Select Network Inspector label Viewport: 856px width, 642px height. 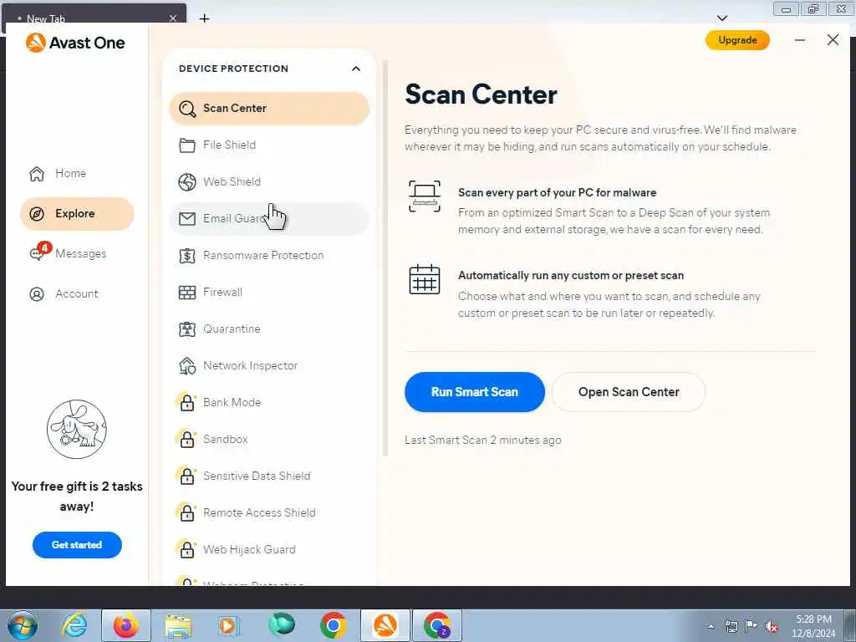tap(251, 366)
